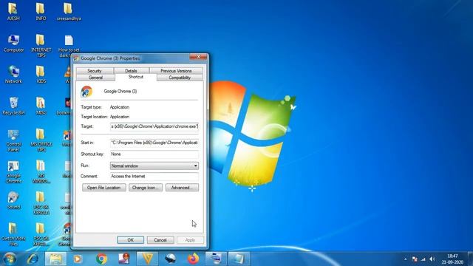Open Windows Explorer from taskbar

click(56, 259)
